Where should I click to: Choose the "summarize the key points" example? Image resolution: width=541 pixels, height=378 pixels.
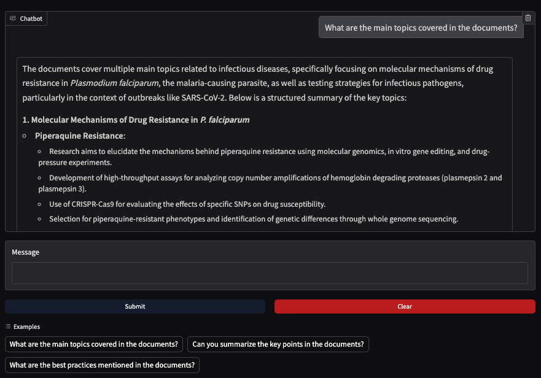pos(278,344)
